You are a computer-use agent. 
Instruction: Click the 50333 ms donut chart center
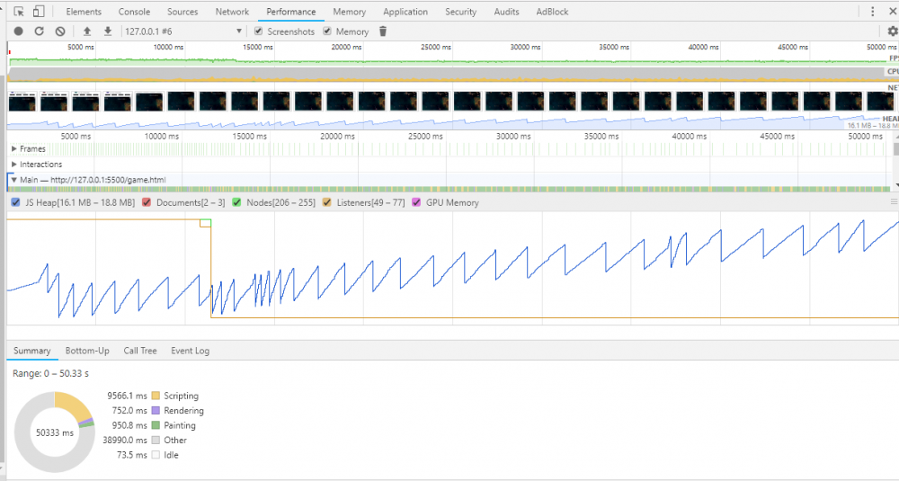tap(55, 432)
